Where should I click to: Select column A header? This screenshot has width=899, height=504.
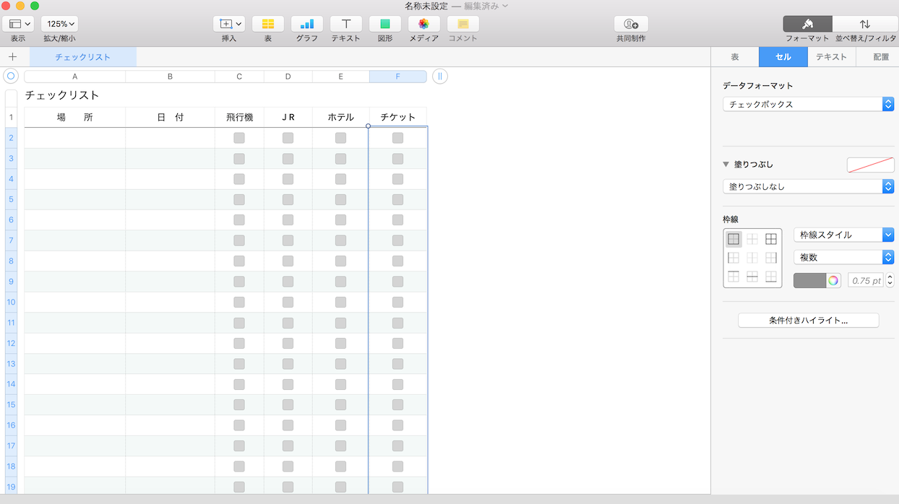click(x=74, y=77)
